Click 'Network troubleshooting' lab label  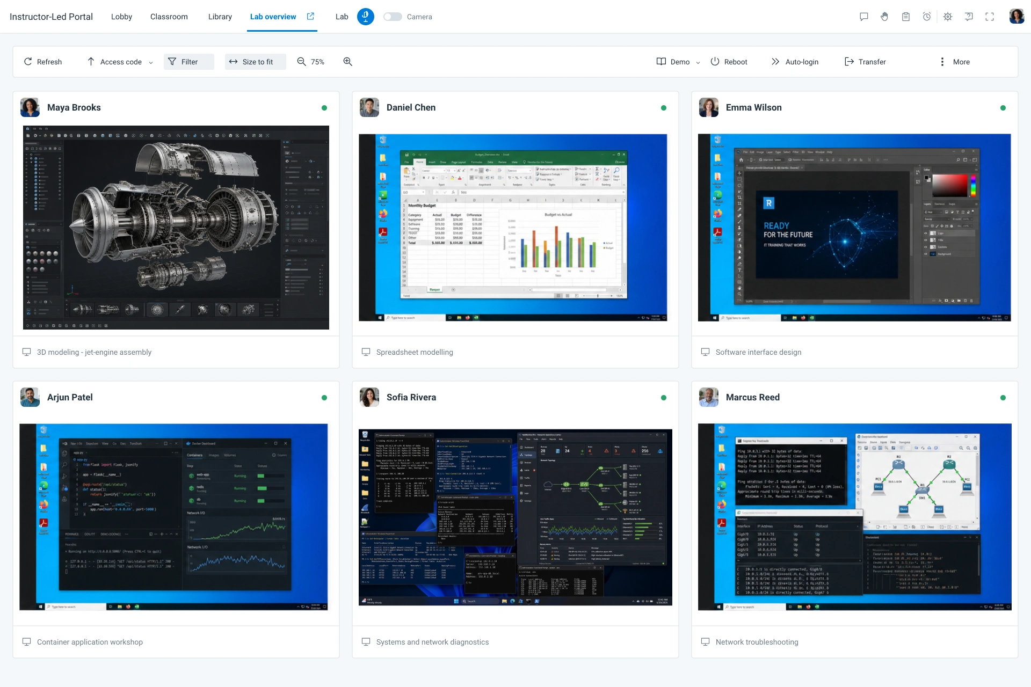point(757,642)
